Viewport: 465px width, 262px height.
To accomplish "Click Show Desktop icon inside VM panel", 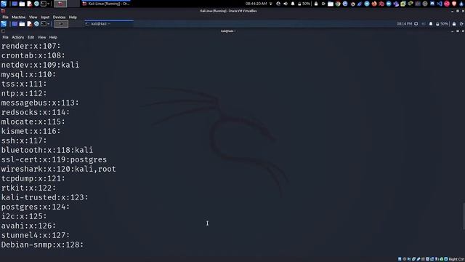I will tap(15, 24).
